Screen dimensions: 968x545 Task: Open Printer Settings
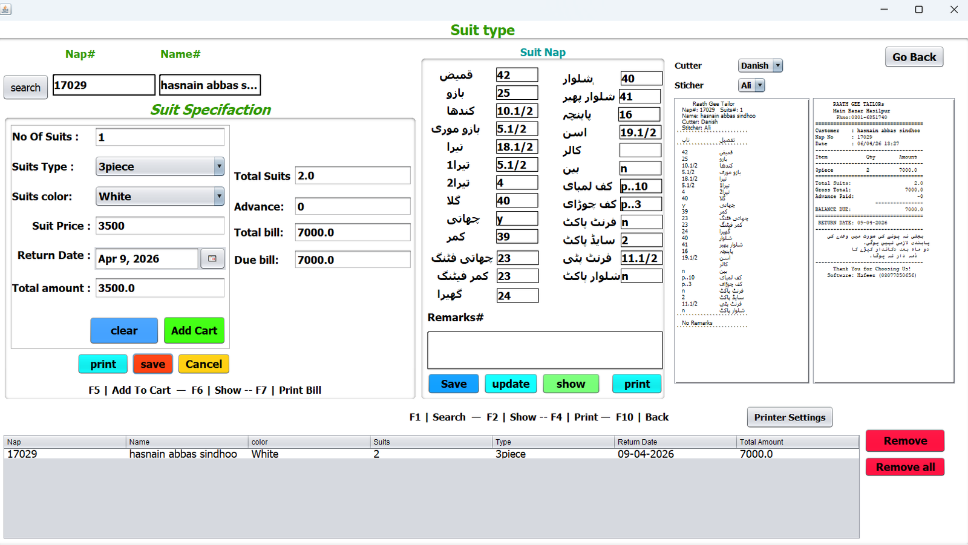click(790, 417)
